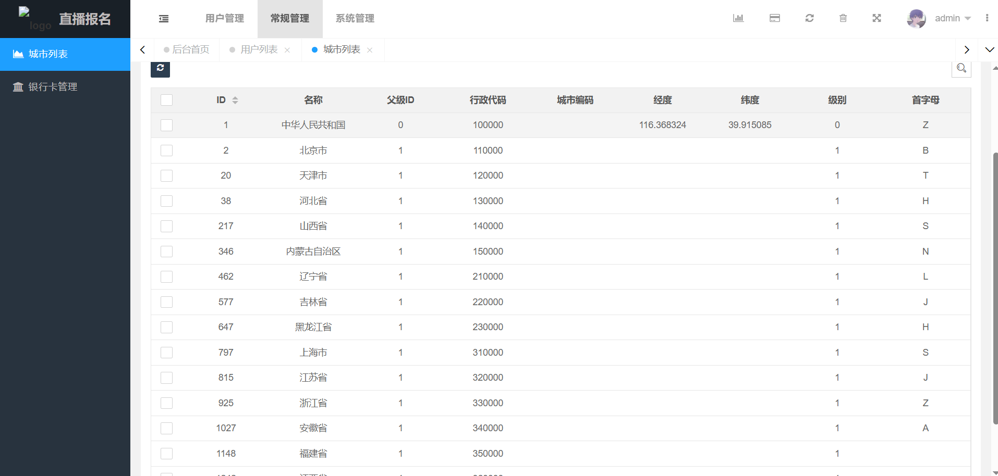
Task: Click the scrollbar up arrow
Action: pos(995,68)
